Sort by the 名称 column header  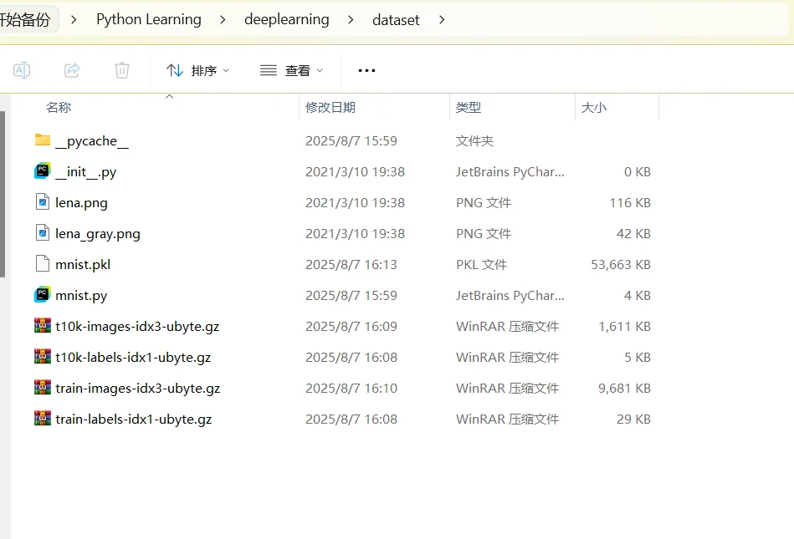pos(59,107)
